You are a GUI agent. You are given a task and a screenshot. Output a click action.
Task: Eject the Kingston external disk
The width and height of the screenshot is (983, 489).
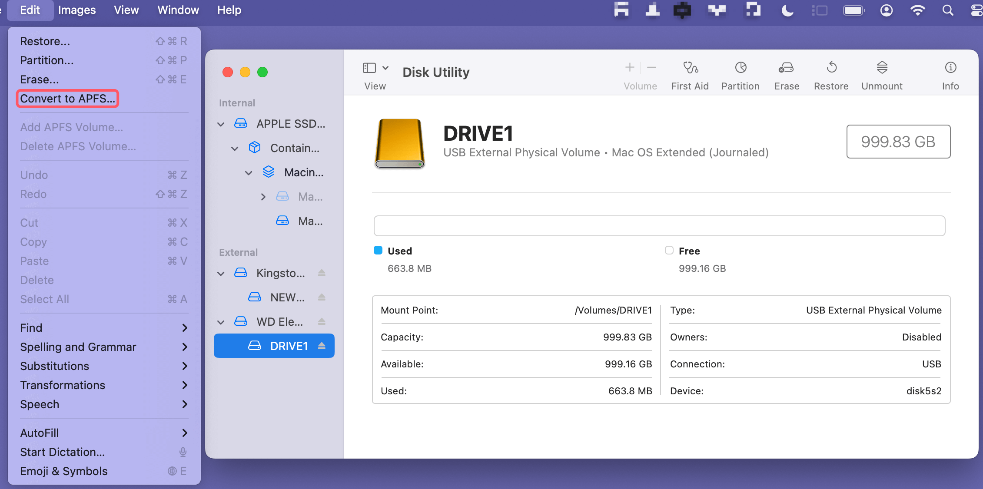click(322, 273)
